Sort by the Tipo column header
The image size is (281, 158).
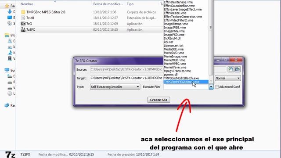pyautogui.click(x=130, y=4)
